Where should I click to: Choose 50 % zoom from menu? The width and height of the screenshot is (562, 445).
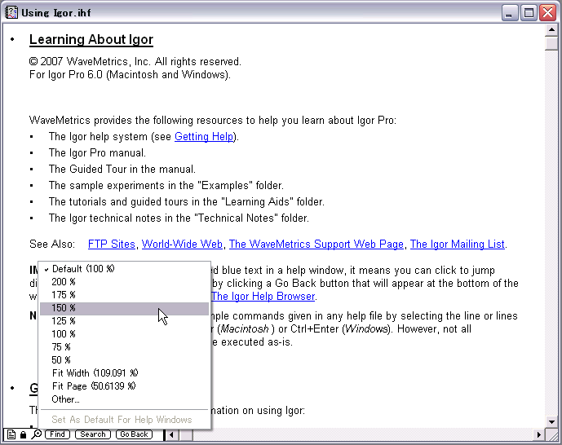tap(124, 360)
